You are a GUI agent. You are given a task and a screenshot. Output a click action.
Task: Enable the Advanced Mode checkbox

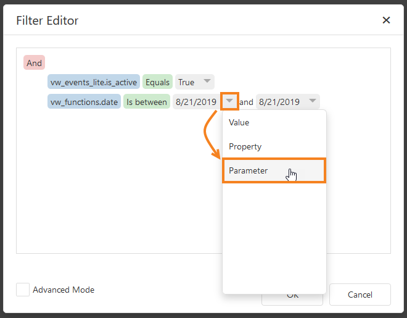tap(23, 290)
